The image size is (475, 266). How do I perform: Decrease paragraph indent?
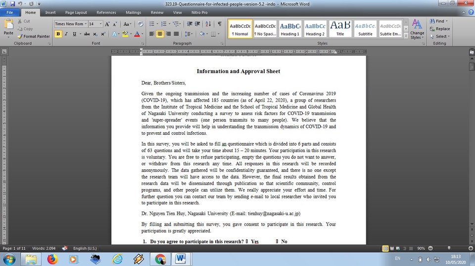[x=190, y=24]
